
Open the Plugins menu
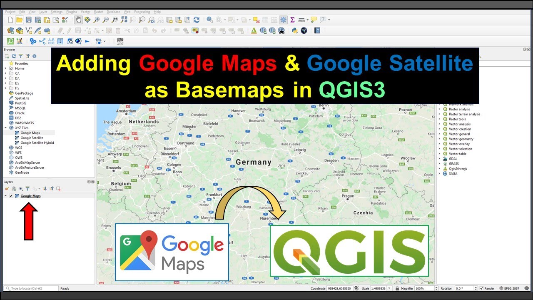point(72,12)
